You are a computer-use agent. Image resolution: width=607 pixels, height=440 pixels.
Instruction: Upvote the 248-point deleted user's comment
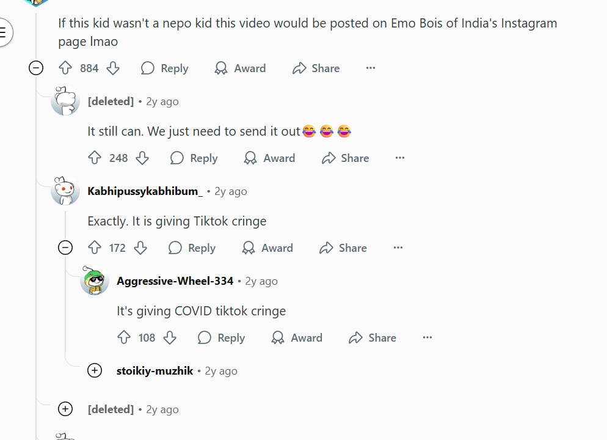click(x=95, y=158)
